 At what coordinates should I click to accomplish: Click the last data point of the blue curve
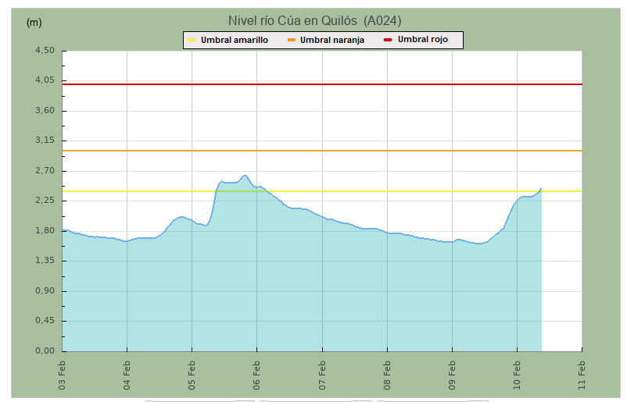541,188
